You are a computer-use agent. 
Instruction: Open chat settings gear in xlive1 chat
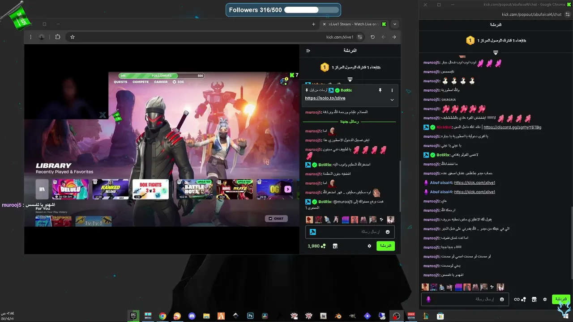[369, 246]
